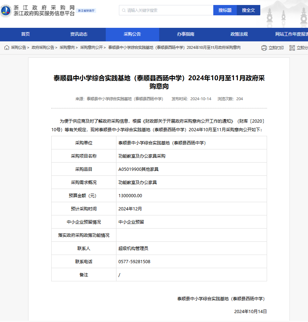The width and height of the screenshot is (308, 322).
Task: Click the 采购单位 row label
Action: click(x=84, y=143)
